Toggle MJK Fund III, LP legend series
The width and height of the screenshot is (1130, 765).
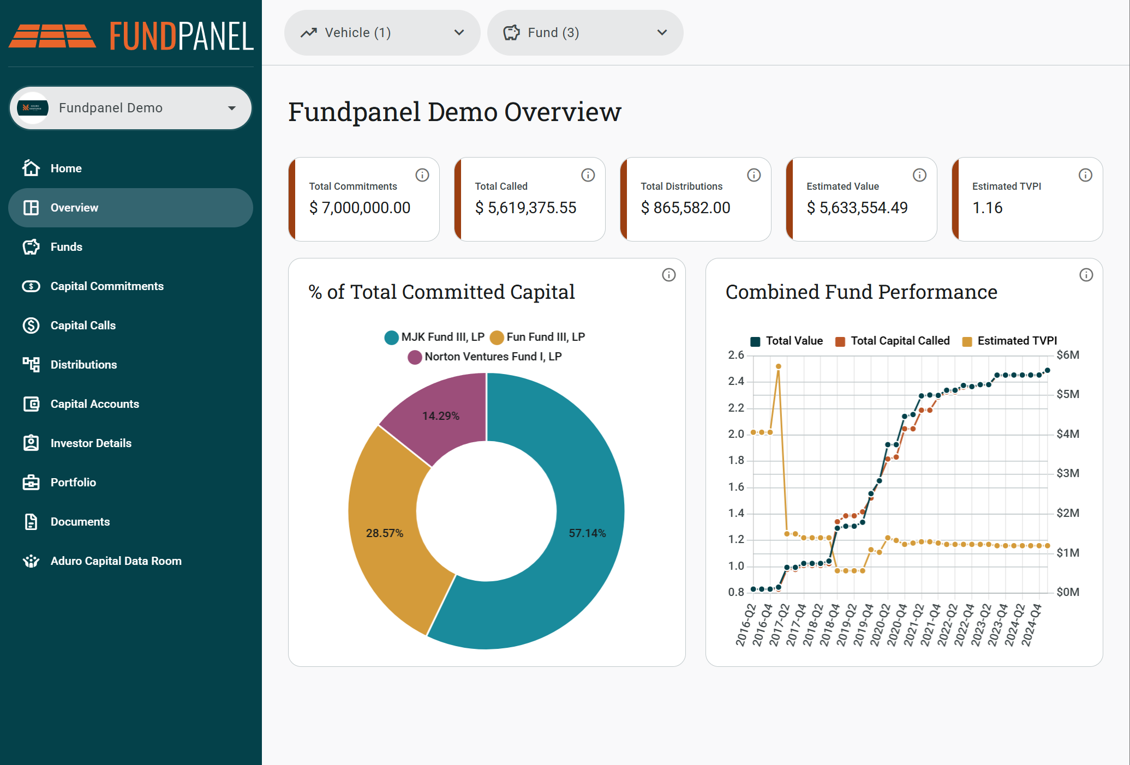coord(434,337)
